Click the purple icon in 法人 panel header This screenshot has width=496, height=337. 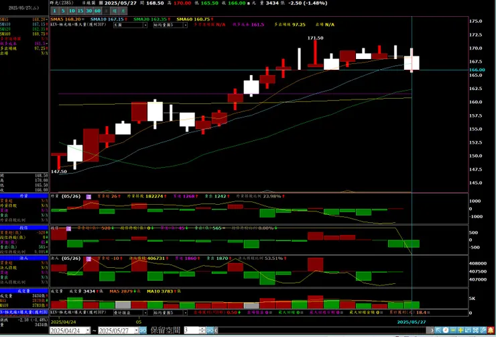89,258
